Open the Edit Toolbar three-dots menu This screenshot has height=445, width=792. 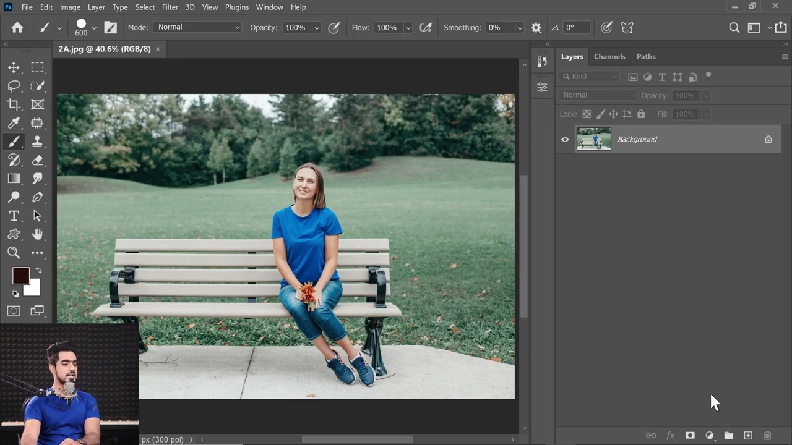tap(38, 252)
